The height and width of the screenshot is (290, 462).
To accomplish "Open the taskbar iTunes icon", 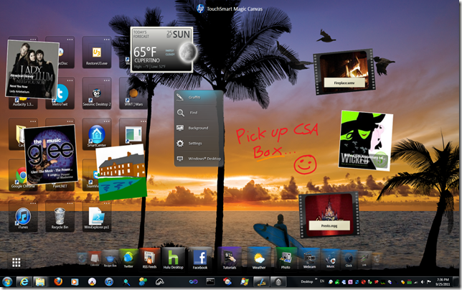I will 109,282.
